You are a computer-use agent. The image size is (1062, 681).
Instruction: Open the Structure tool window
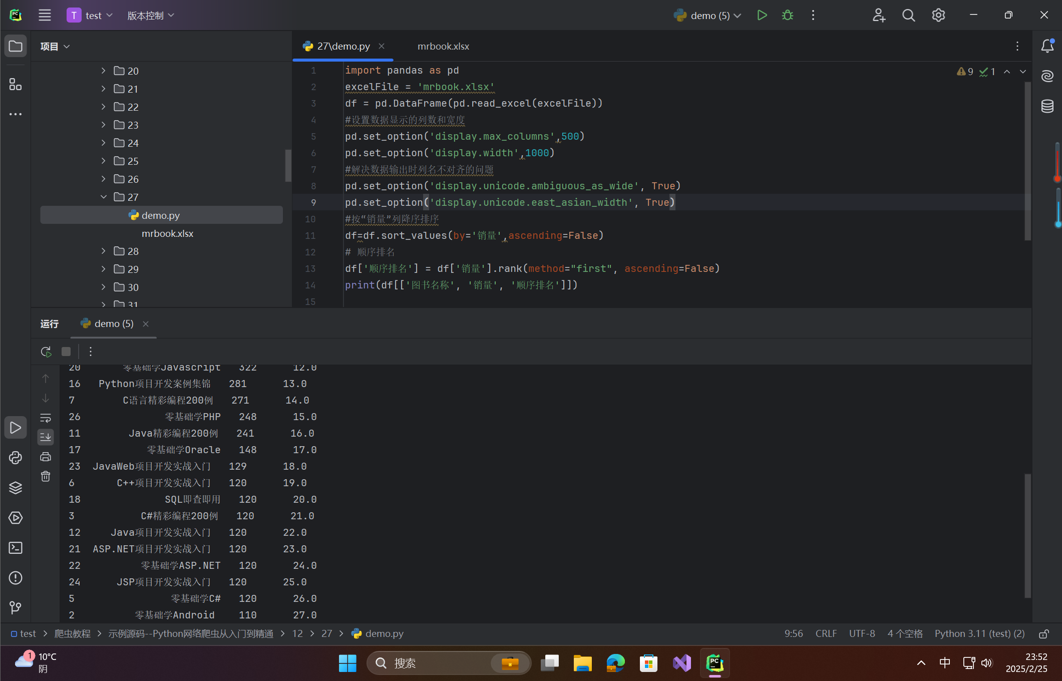point(16,84)
